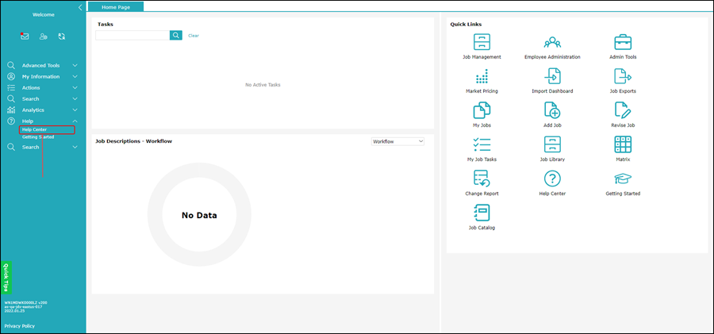Click into the Tasks search field
The height and width of the screenshot is (334, 714).
[x=132, y=36]
